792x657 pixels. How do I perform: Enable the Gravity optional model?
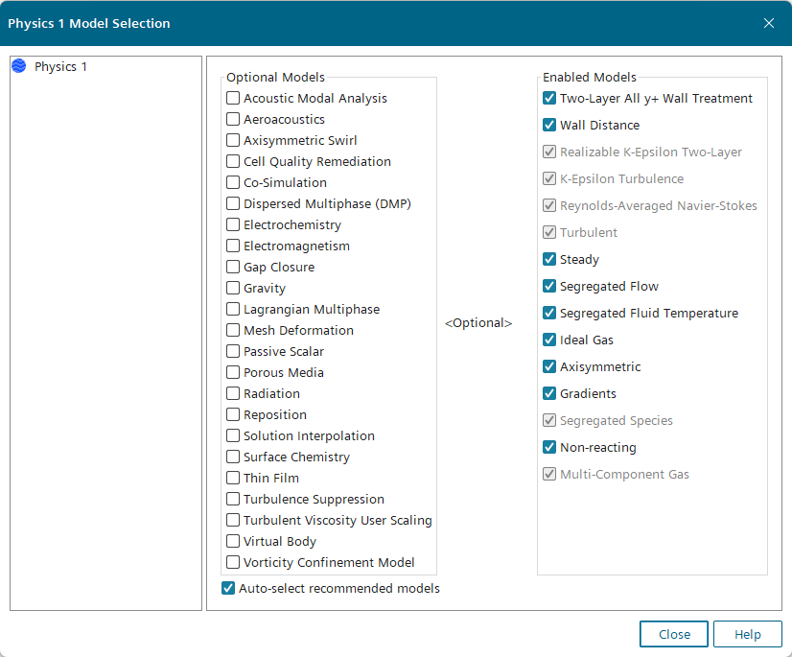[233, 288]
